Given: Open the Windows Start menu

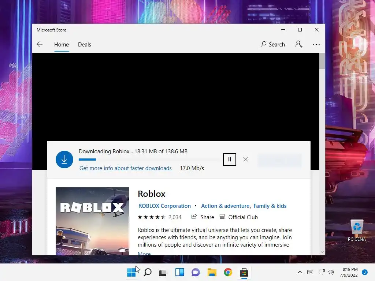Looking at the screenshot, I should pyautogui.click(x=131, y=272).
